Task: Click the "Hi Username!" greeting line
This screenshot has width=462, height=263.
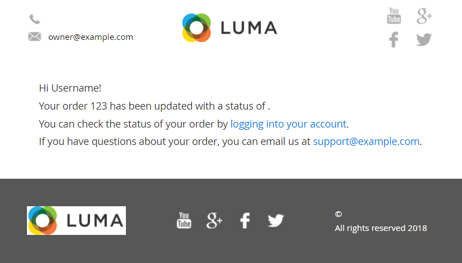Action: 70,88
